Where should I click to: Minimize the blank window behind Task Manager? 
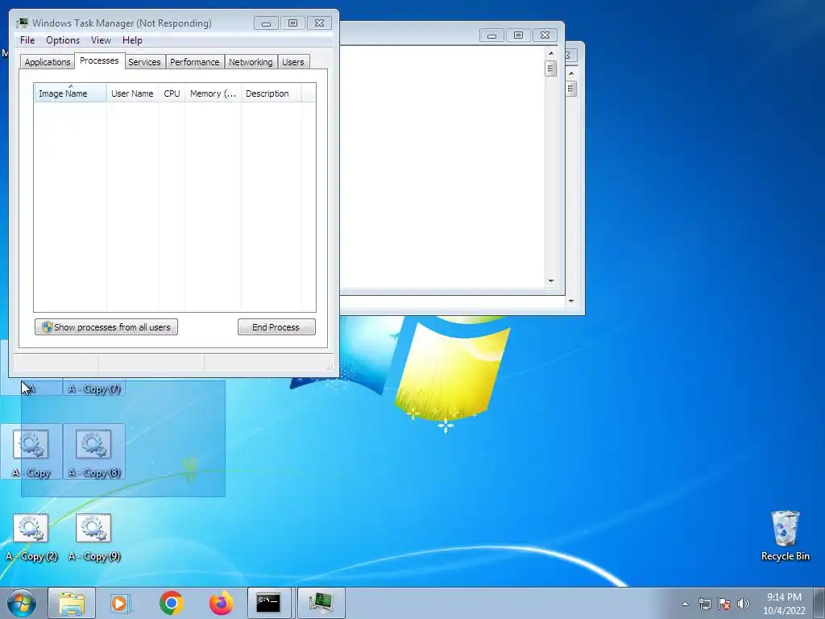click(491, 35)
